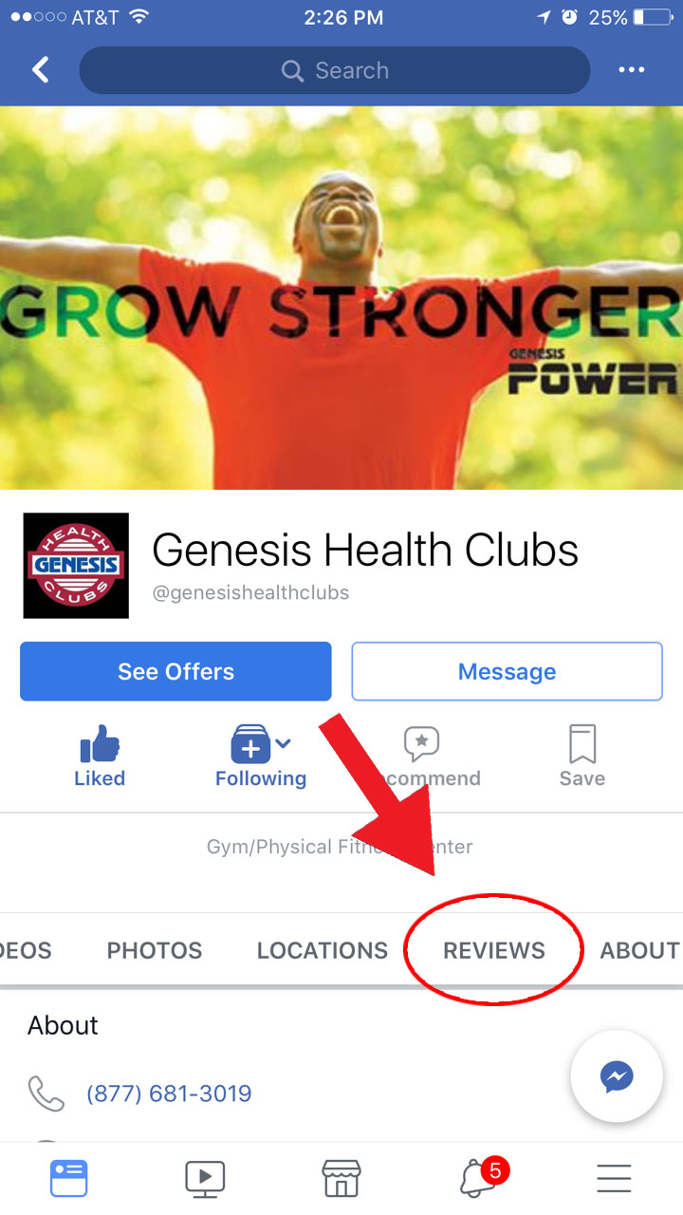Image resolution: width=683 pixels, height=1215 pixels.
Task: Open the Watch video icon in bottom bar
Action: click(x=205, y=1178)
